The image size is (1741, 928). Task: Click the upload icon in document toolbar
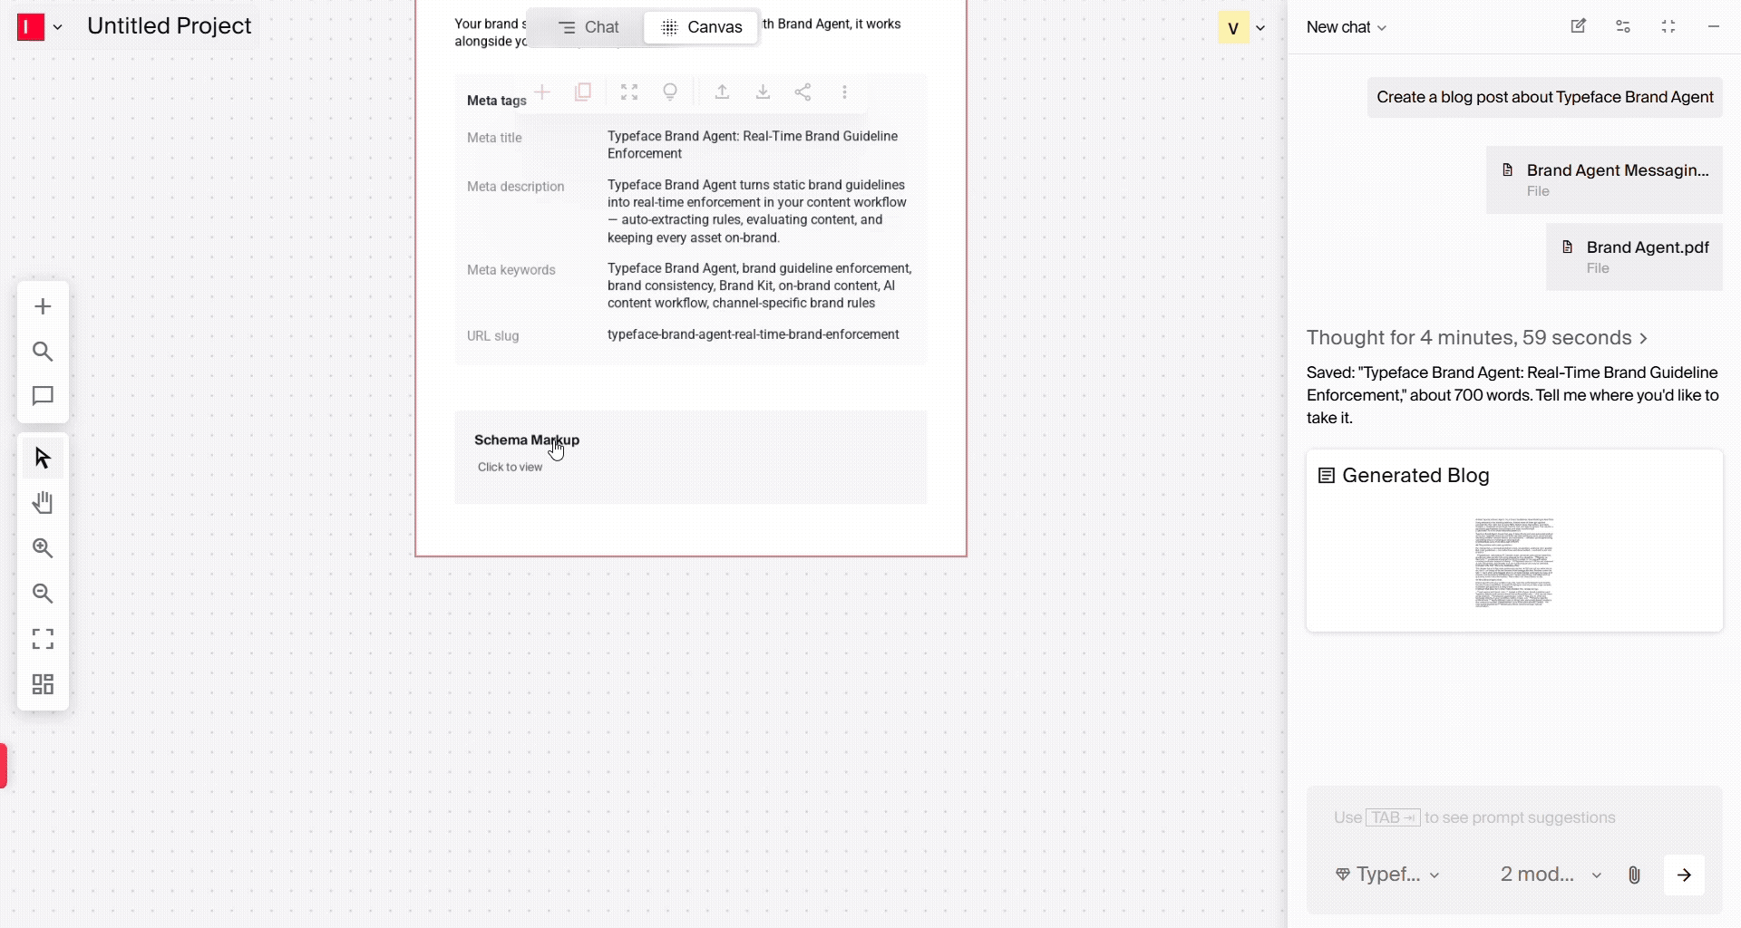click(x=722, y=92)
